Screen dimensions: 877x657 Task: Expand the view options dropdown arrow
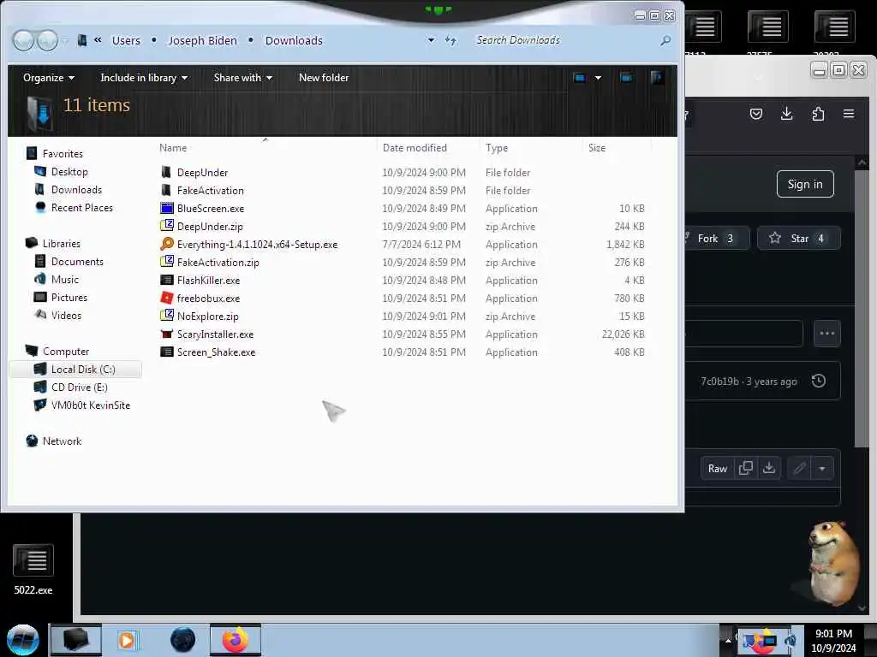pos(598,78)
